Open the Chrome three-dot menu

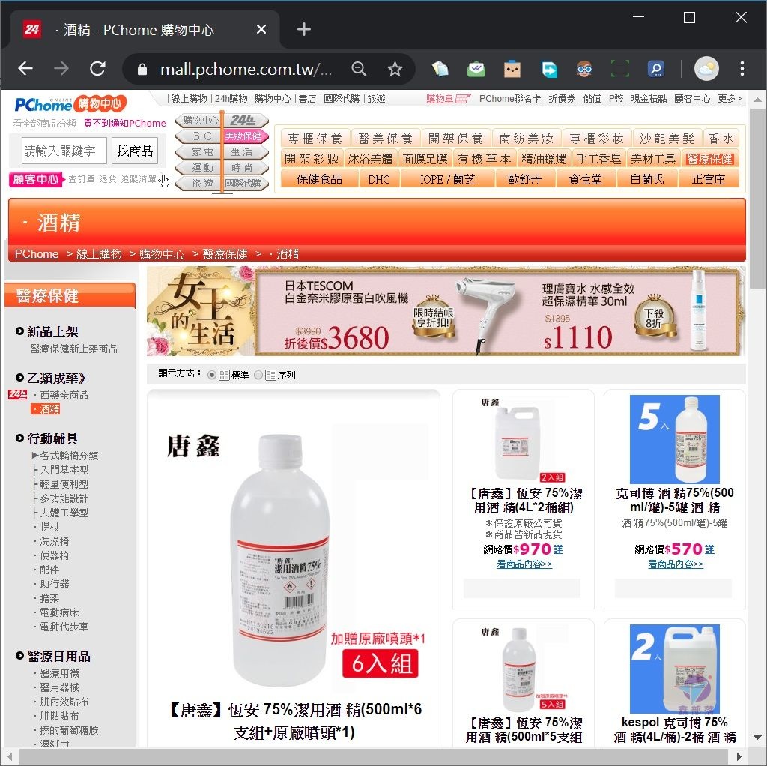pos(742,69)
